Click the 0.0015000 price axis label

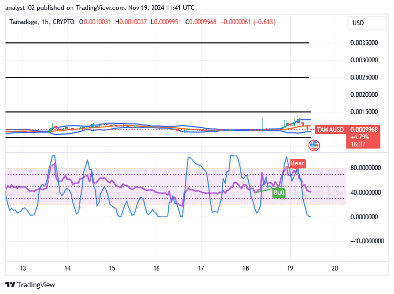point(364,112)
